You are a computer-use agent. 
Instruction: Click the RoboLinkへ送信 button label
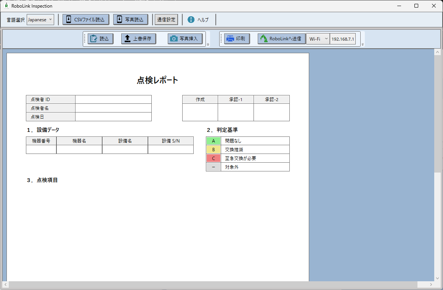coord(285,38)
